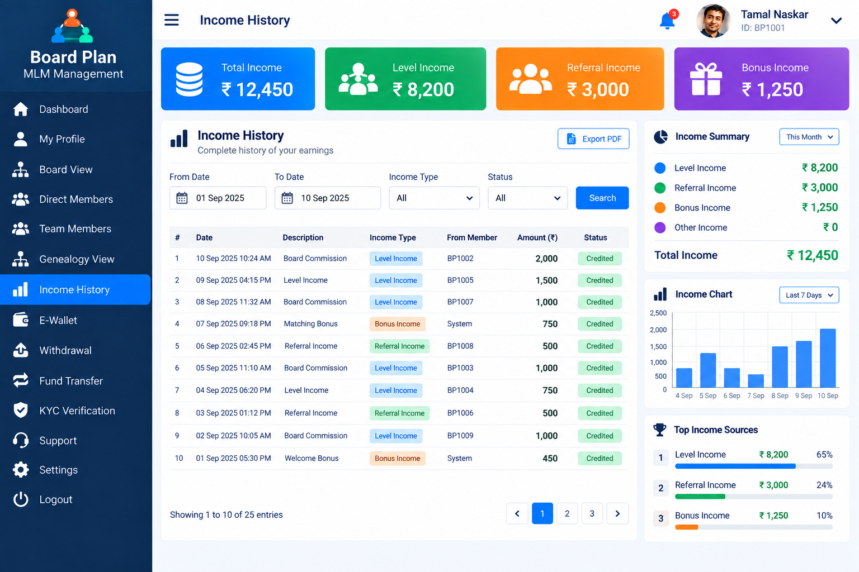Screen dimensions: 859x572
Task: Click the Export PDF button
Action: [593, 139]
